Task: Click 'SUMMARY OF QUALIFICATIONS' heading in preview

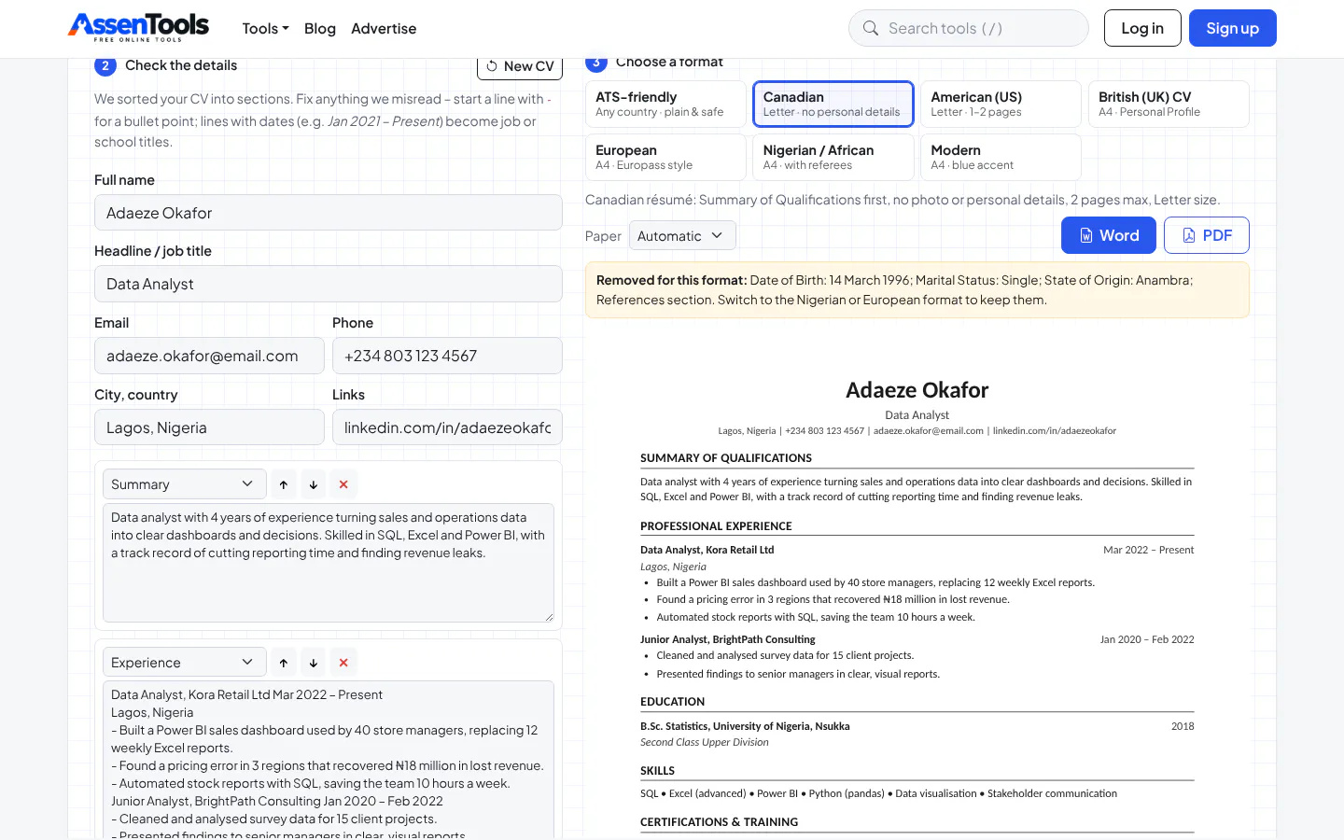Action: click(x=726, y=458)
